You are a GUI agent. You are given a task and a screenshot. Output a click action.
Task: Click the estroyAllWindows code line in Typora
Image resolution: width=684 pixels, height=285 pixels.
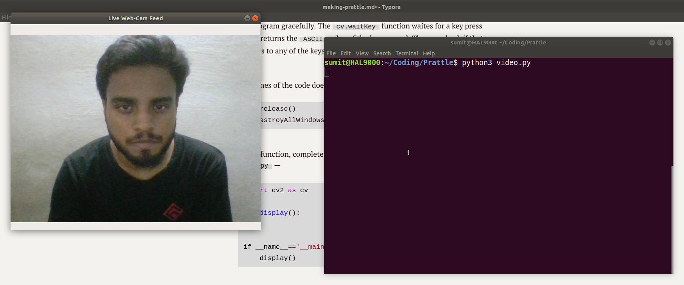click(292, 120)
